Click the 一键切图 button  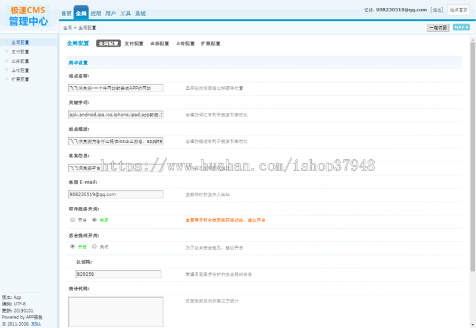[438, 27]
